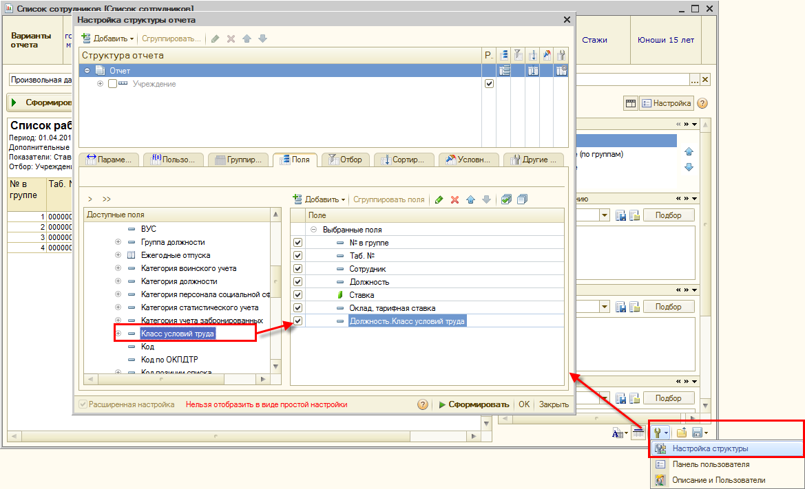Switch to Параме... tab
Viewport: 805px width, 489px height.
(x=109, y=160)
